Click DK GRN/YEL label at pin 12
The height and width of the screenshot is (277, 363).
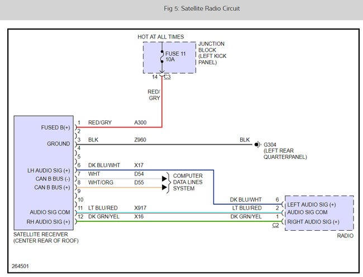pyautogui.click(x=104, y=216)
